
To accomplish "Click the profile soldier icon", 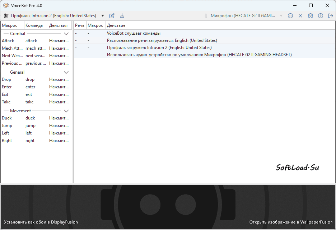I will point(6,16).
